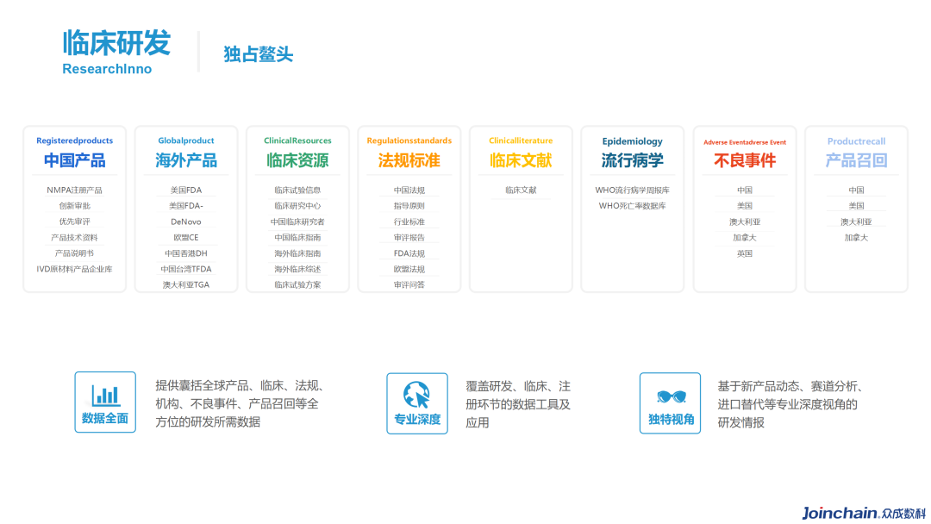Click the Productrecall English label
931x524 pixels.
[856, 141]
